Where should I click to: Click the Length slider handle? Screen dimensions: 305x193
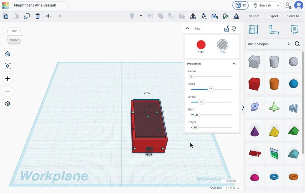pos(201,102)
